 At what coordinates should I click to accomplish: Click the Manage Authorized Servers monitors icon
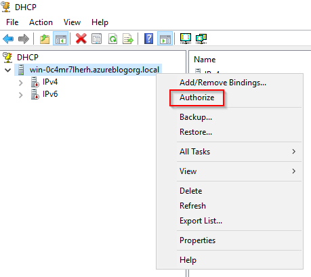click(201, 39)
